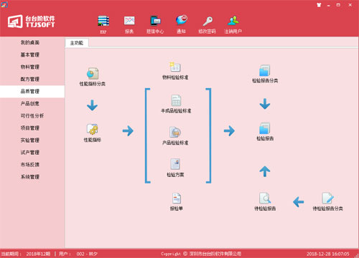
Task: Open 待检验报告 magnifier icon
Action: tap(265, 198)
